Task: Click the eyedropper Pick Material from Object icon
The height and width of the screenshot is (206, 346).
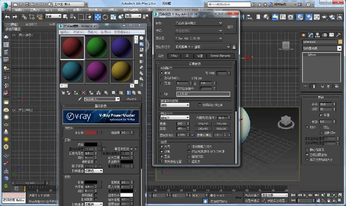Action: [80, 99]
